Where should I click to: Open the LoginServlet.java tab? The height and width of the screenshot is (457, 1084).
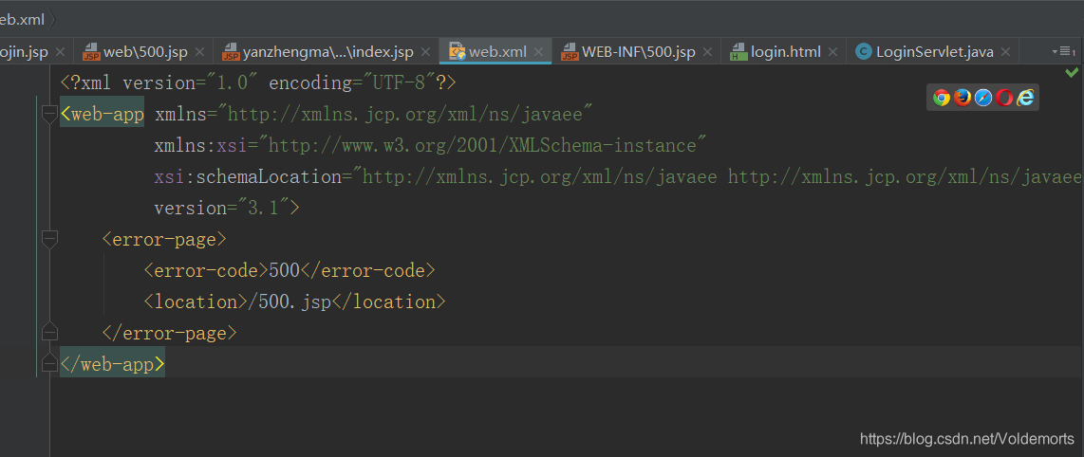point(934,52)
